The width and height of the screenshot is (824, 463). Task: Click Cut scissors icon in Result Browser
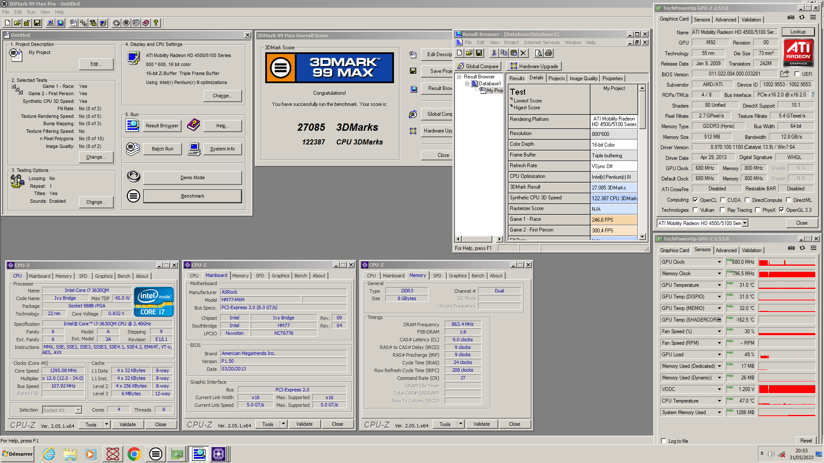pyautogui.click(x=494, y=53)
